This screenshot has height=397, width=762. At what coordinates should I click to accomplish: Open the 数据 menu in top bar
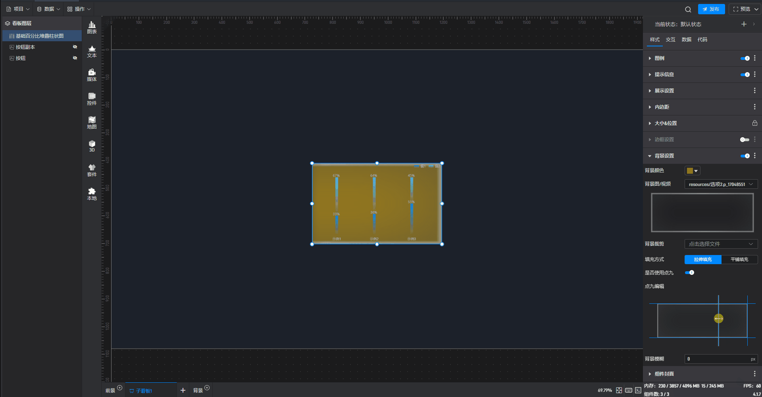(x=48, y=9)
